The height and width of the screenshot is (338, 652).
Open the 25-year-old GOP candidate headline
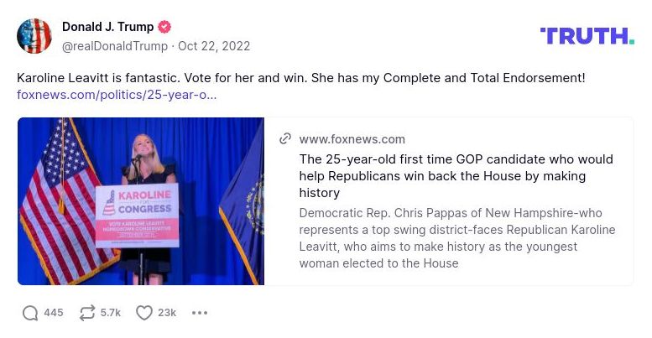point(456,175)
